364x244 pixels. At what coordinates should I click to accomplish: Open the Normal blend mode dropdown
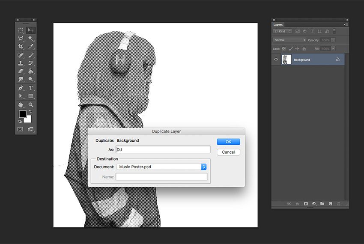point(289,40)
